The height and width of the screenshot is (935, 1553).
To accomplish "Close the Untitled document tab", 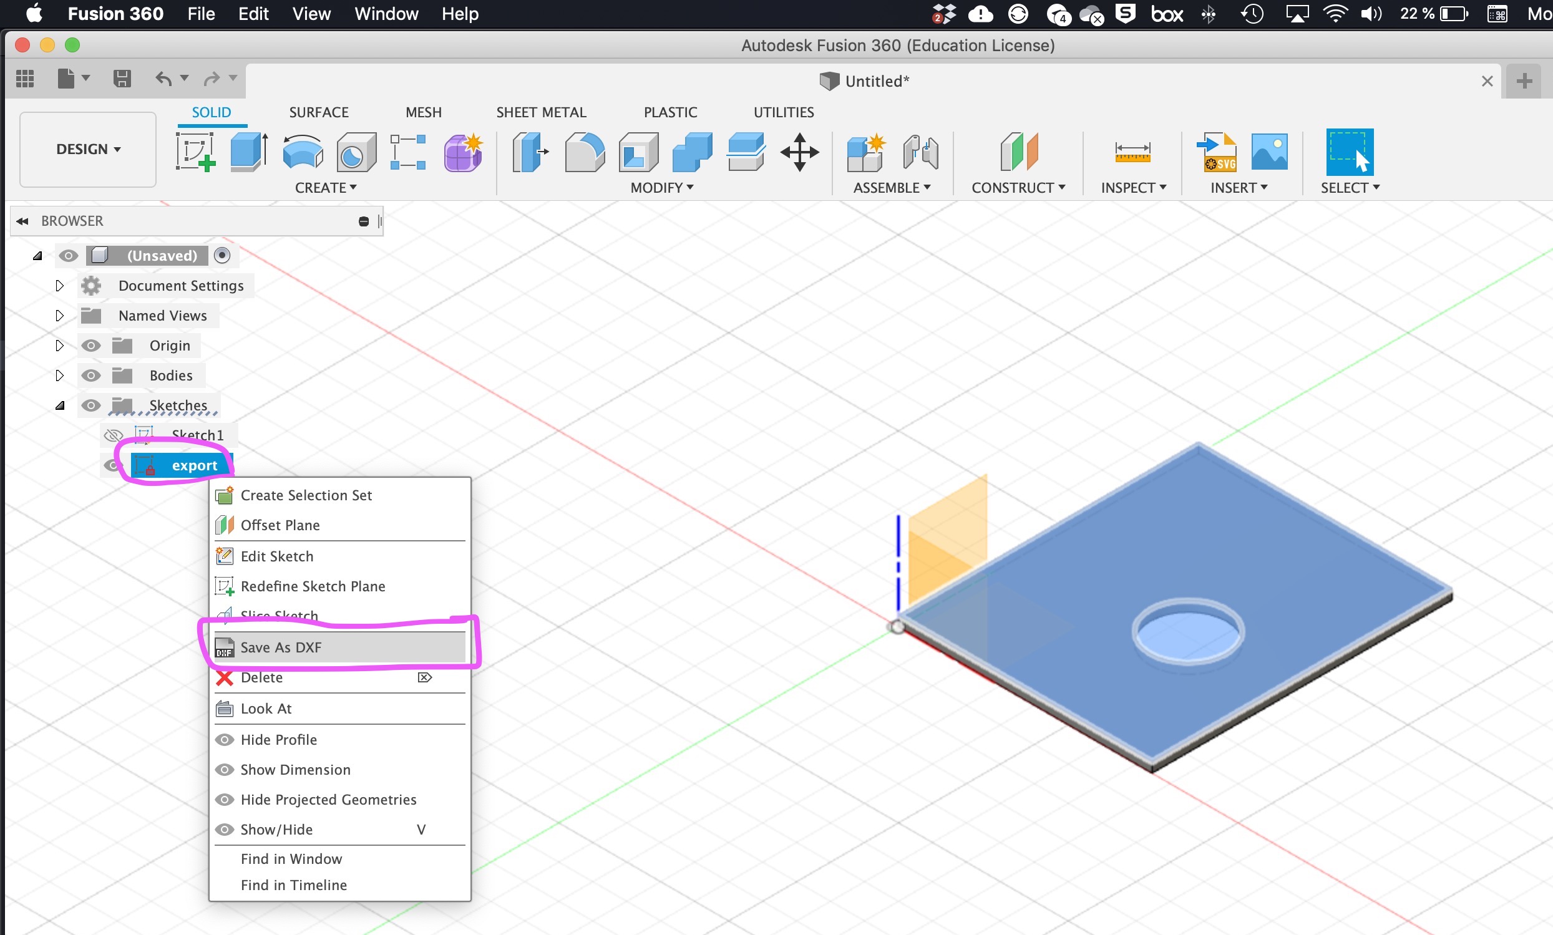I will 1487,81.
